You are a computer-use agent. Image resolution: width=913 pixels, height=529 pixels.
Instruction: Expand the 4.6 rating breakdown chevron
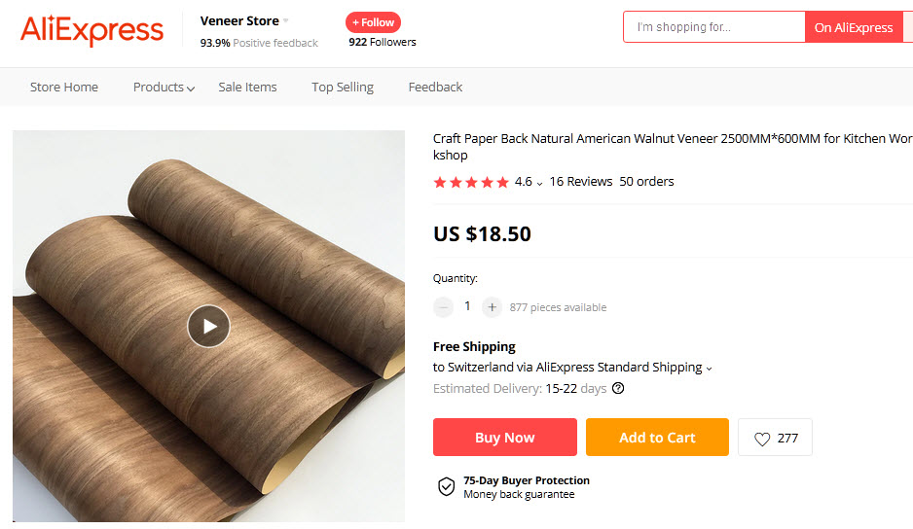click(539, 183)
